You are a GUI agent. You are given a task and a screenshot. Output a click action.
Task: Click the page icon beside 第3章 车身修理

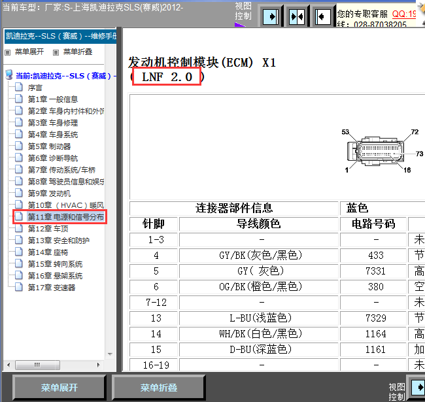[19, 122]
